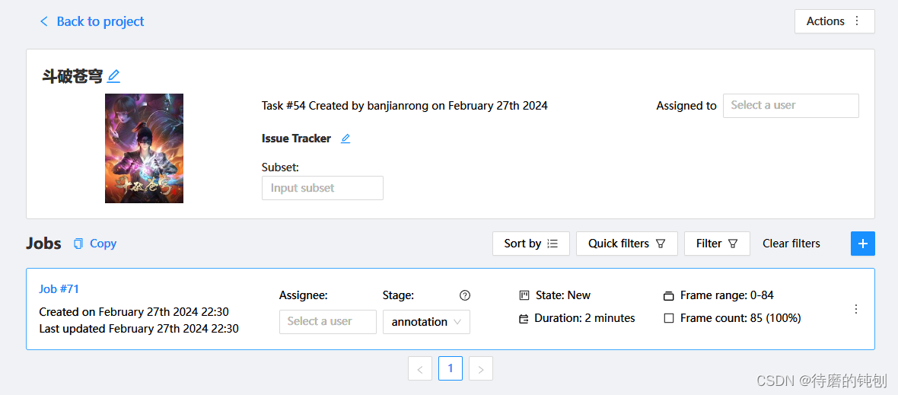Screen dimensions: 898x395
Task: Click the pencil icon beside the task name
Action: [x=113, y=76]
